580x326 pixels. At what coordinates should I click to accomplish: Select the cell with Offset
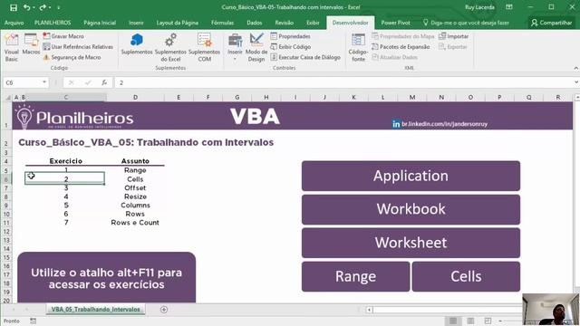(x=135, y=187)
